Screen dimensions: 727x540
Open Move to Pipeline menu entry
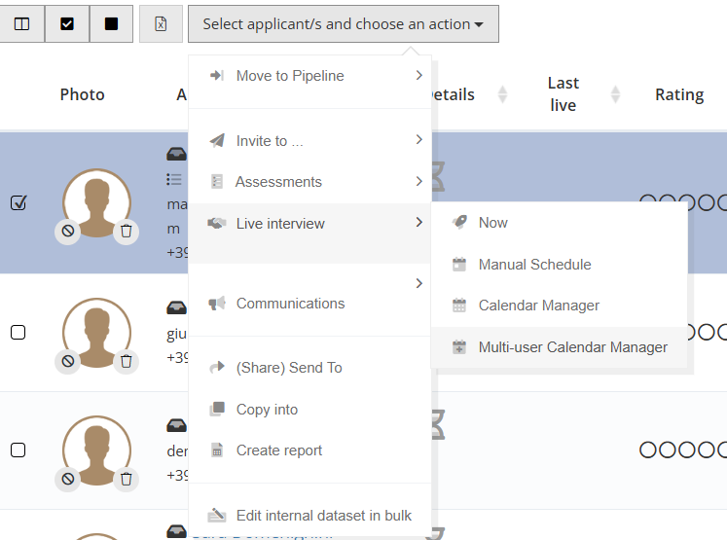click(309, 76)
